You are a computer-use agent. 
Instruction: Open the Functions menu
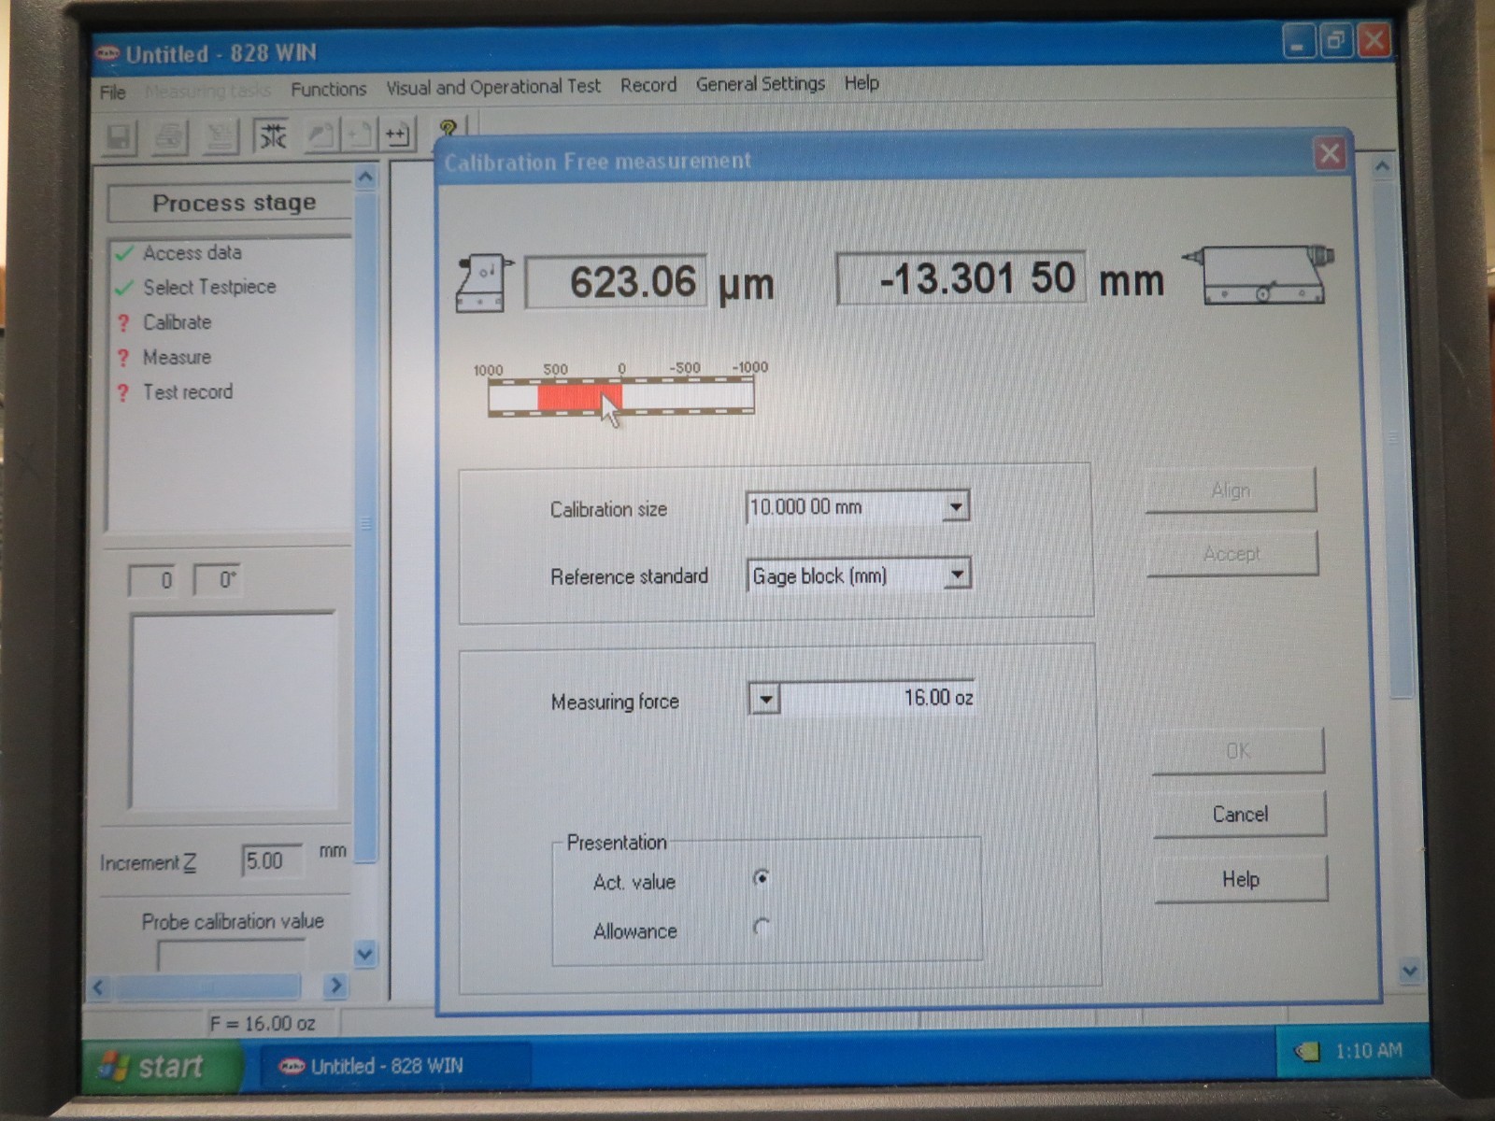point(328,90)
